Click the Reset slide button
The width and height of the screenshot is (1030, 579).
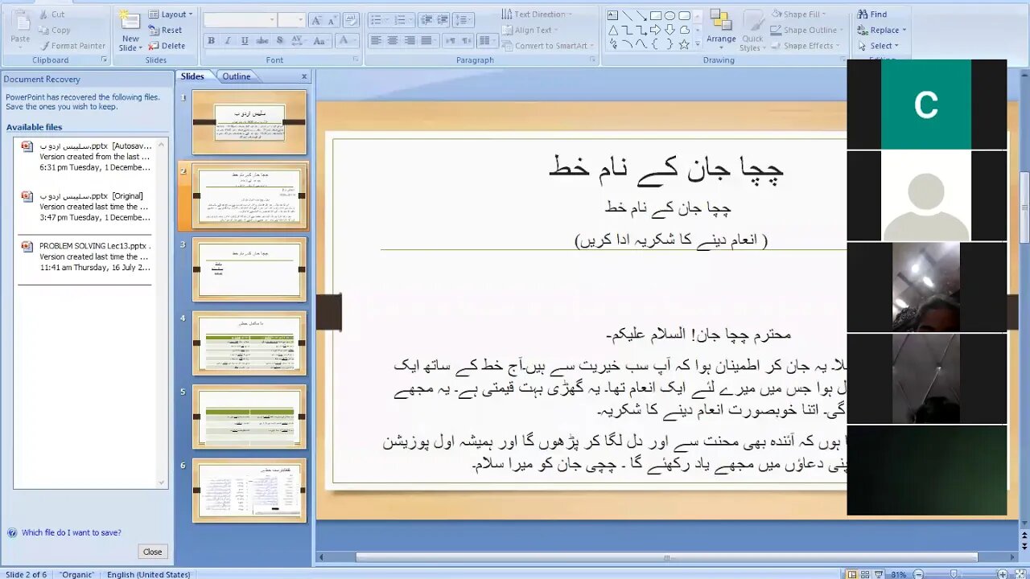166,31
